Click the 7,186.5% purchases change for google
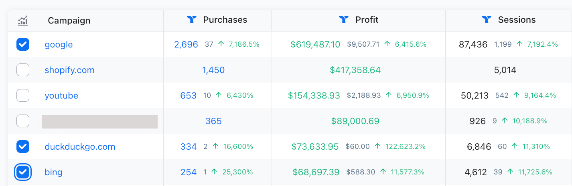572x186 pixels. pyautogui.click(x=244, y=44)
